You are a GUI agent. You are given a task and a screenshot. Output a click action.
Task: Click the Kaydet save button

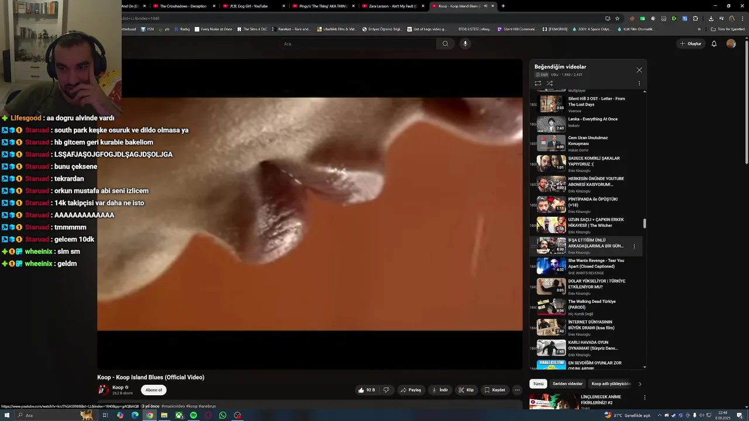(x=494, y=390)
